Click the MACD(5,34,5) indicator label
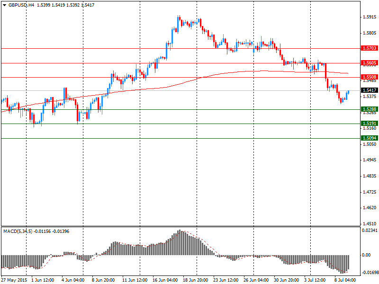 [18, 231]
